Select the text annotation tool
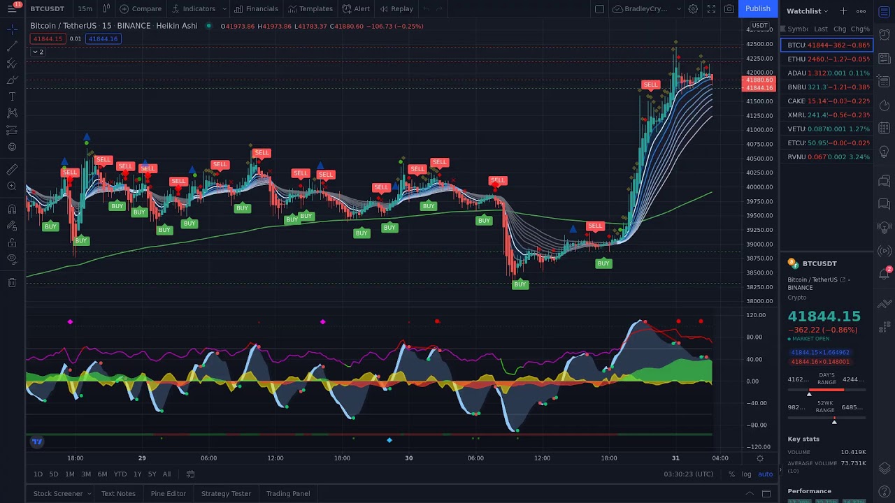The height and width of the screenshot is (503, 895). point(12,96)
